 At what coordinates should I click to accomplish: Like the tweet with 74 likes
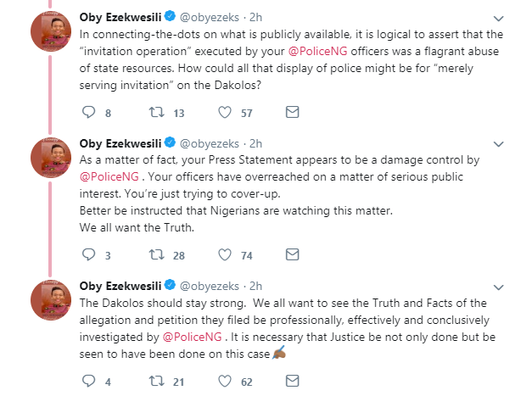(x=226, y=254)
